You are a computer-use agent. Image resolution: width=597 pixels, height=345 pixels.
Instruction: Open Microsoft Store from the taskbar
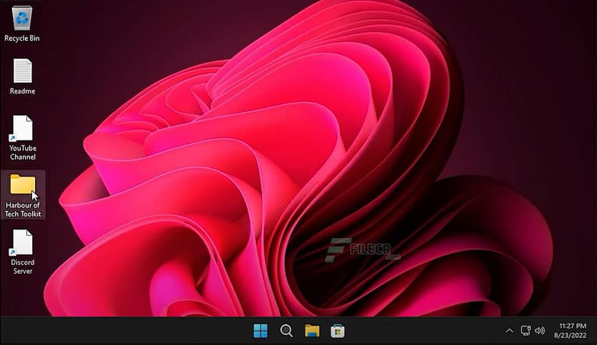pos(338,331)
